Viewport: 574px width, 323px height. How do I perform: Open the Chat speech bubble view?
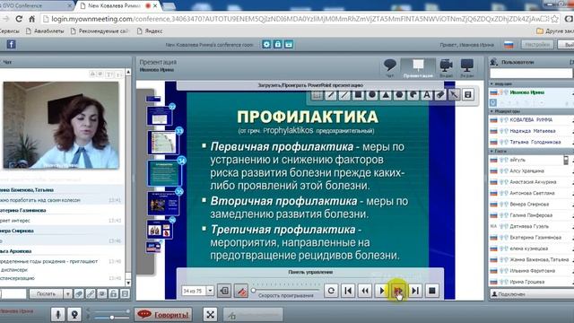(390, 68)
